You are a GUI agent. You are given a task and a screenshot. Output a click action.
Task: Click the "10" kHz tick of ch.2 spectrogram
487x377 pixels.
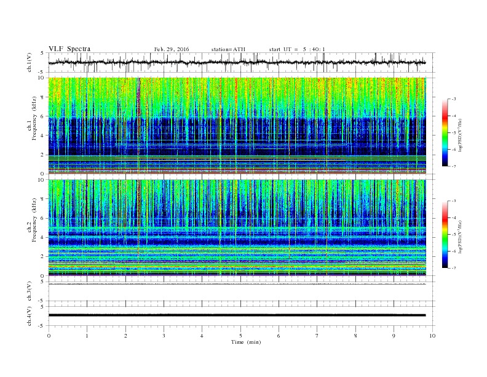click(41, 180)
